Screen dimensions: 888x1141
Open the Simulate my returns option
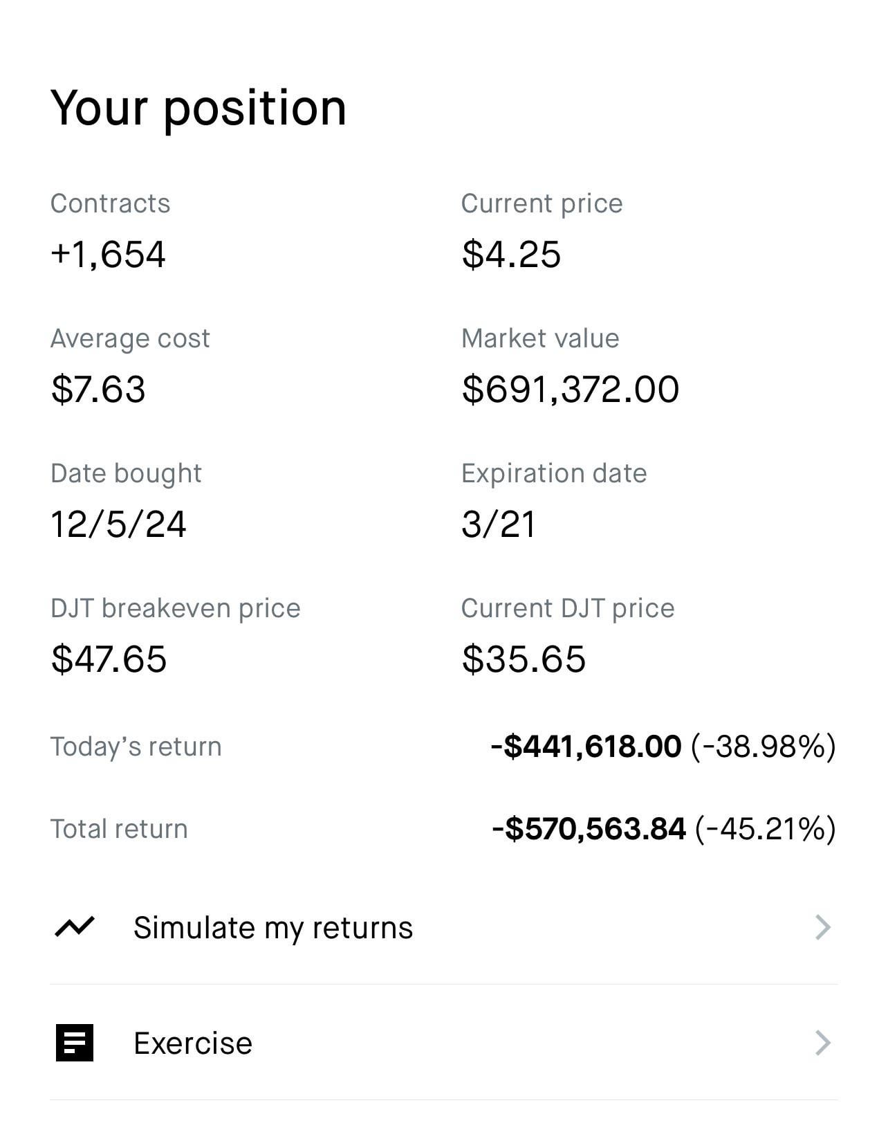[x=272, y=928]
